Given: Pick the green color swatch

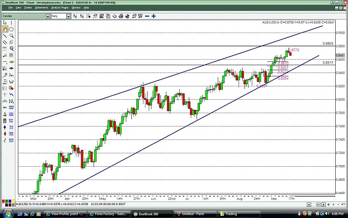Looking at the screenshot, I should click(x=7, y=201).
